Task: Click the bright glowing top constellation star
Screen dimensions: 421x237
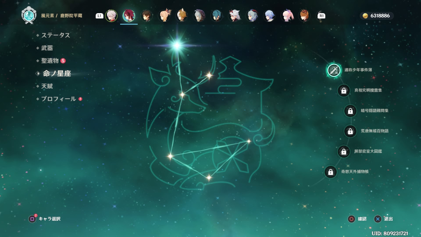Action: point(177,45)
